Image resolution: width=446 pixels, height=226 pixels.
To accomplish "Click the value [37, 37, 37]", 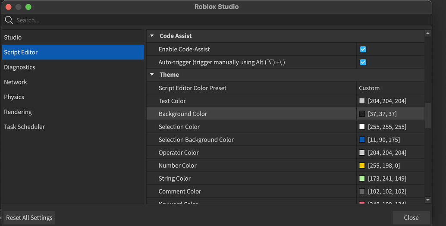I will (x=382, y=114).
